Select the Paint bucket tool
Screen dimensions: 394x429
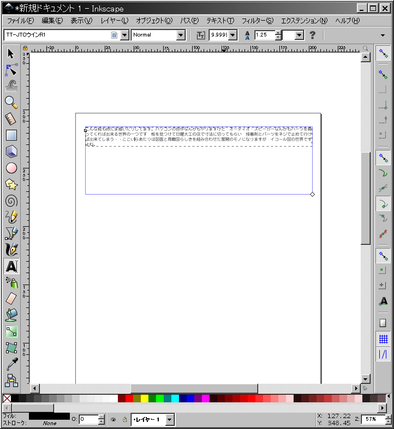[11, 315]
